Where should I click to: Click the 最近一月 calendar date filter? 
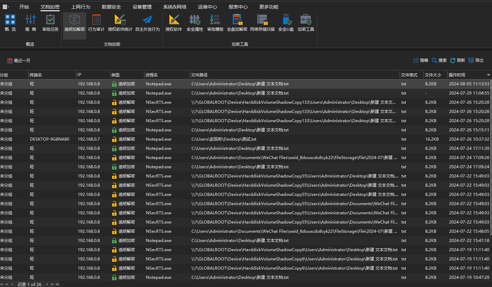[19, 60]
